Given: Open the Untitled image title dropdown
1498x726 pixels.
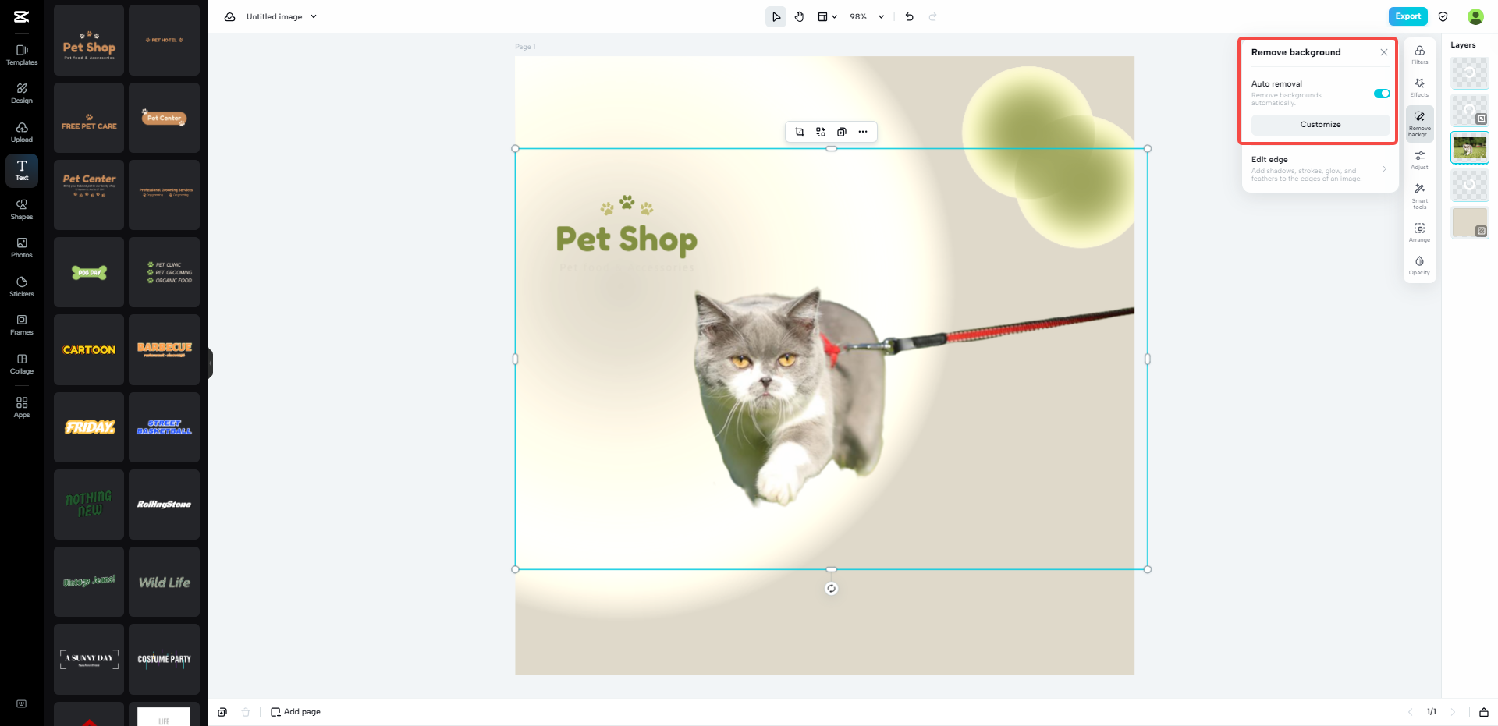Looking at the screenshot, I should point(282,17).
